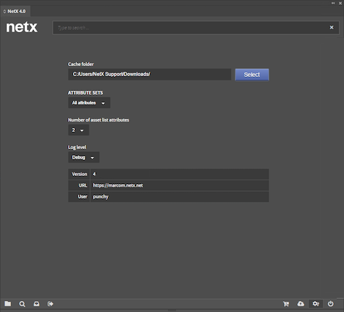Click the Log level label
The width and height of the screenshot is (344, 312).
point(77,147)
